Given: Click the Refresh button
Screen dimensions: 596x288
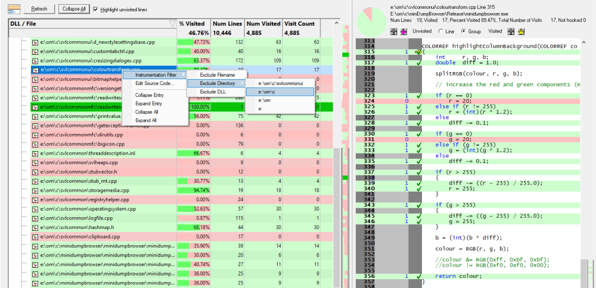Looking at the screenshot, I should [39, 9].
